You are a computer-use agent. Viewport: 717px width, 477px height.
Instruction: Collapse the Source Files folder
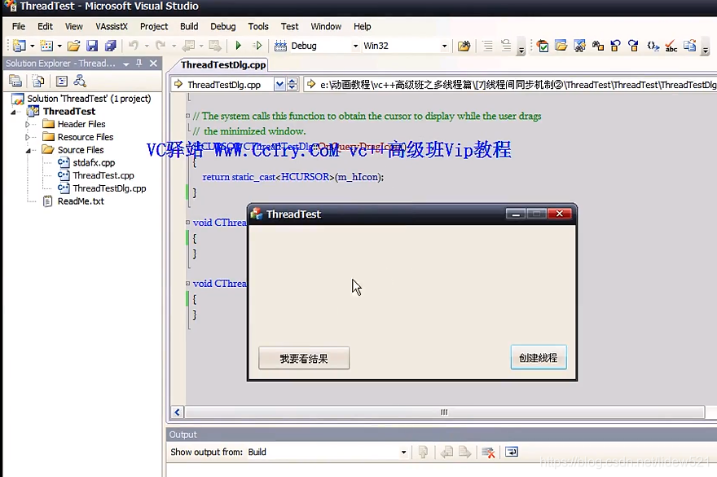28,150
